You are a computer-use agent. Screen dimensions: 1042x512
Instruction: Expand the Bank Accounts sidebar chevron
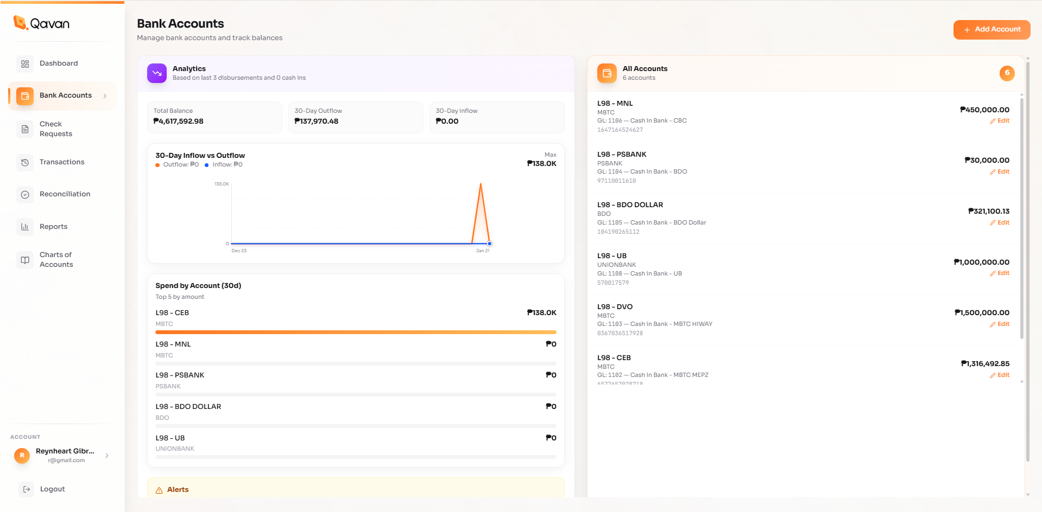click(105, 96)
